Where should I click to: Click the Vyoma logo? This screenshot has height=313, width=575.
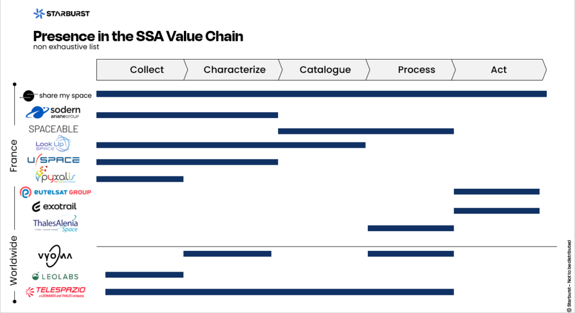(55, 256)
